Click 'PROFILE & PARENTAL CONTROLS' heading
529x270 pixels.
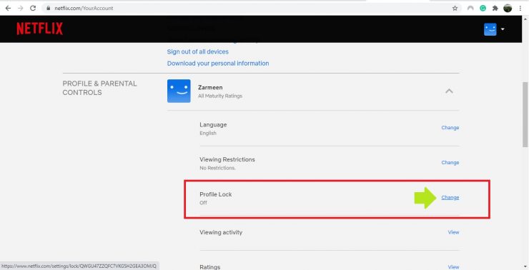99,88
